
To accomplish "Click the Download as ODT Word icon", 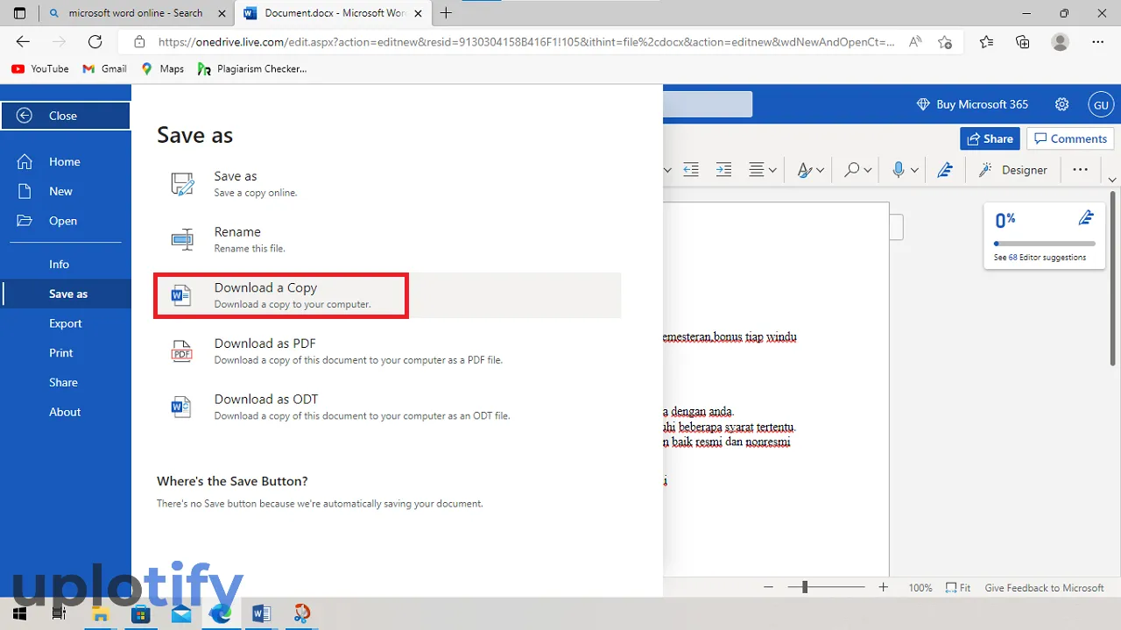I will (181, 407).
